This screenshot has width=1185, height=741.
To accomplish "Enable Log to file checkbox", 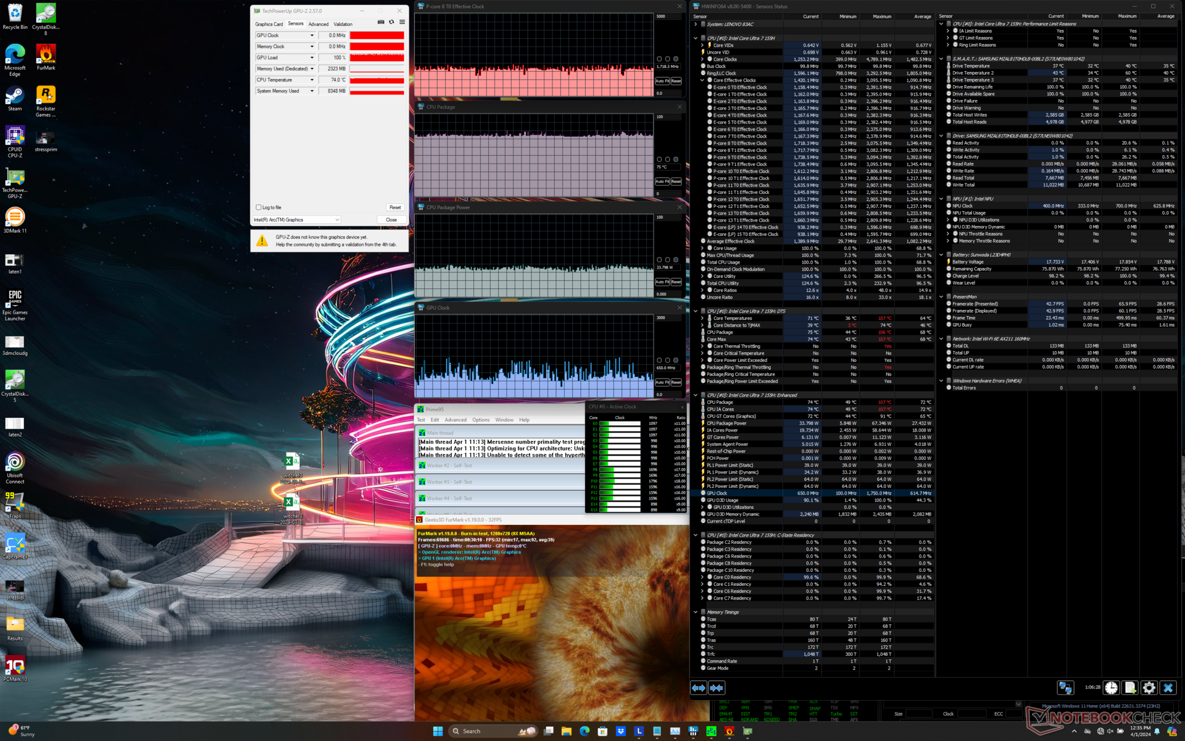I will [259, 207].
